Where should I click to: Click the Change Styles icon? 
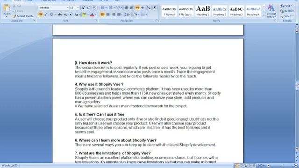[x=271, y=8]
